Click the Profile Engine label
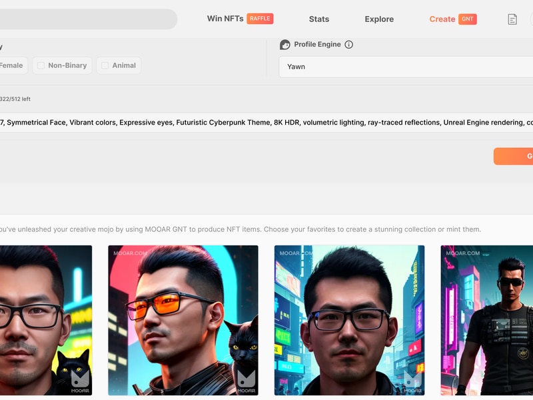Viewport: 533px width, 400px height. click(x=317, y=45)
